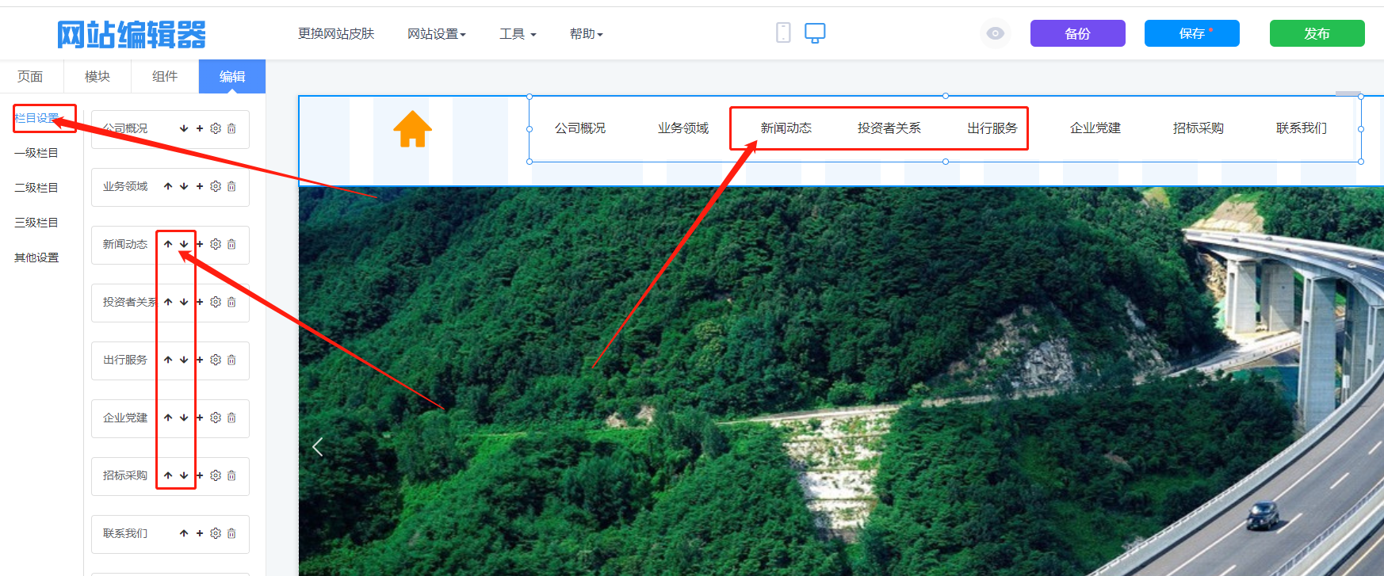The width and height of the screenshot is (1384, 576).
Task: Save changes with the 保存 button
Action: point(1191,33)
